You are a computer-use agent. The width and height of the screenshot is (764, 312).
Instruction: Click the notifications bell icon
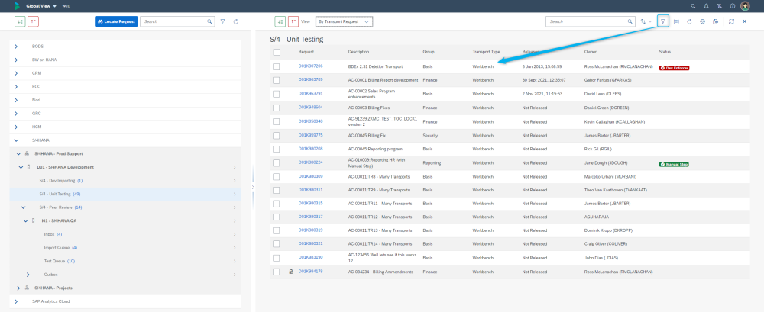click(708, 5)
